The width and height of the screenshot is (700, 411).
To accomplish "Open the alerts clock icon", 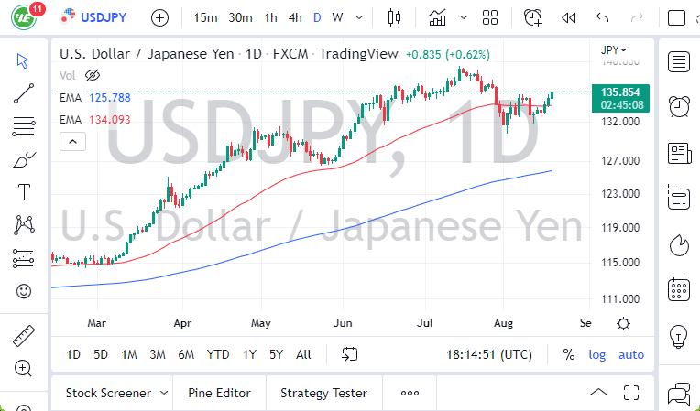I will coord(679,106).
